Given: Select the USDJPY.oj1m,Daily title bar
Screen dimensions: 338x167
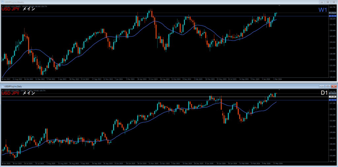Looking at the screenshot, I should coord(169,86).
